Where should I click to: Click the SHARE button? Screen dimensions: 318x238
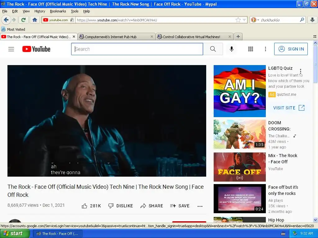152,206
